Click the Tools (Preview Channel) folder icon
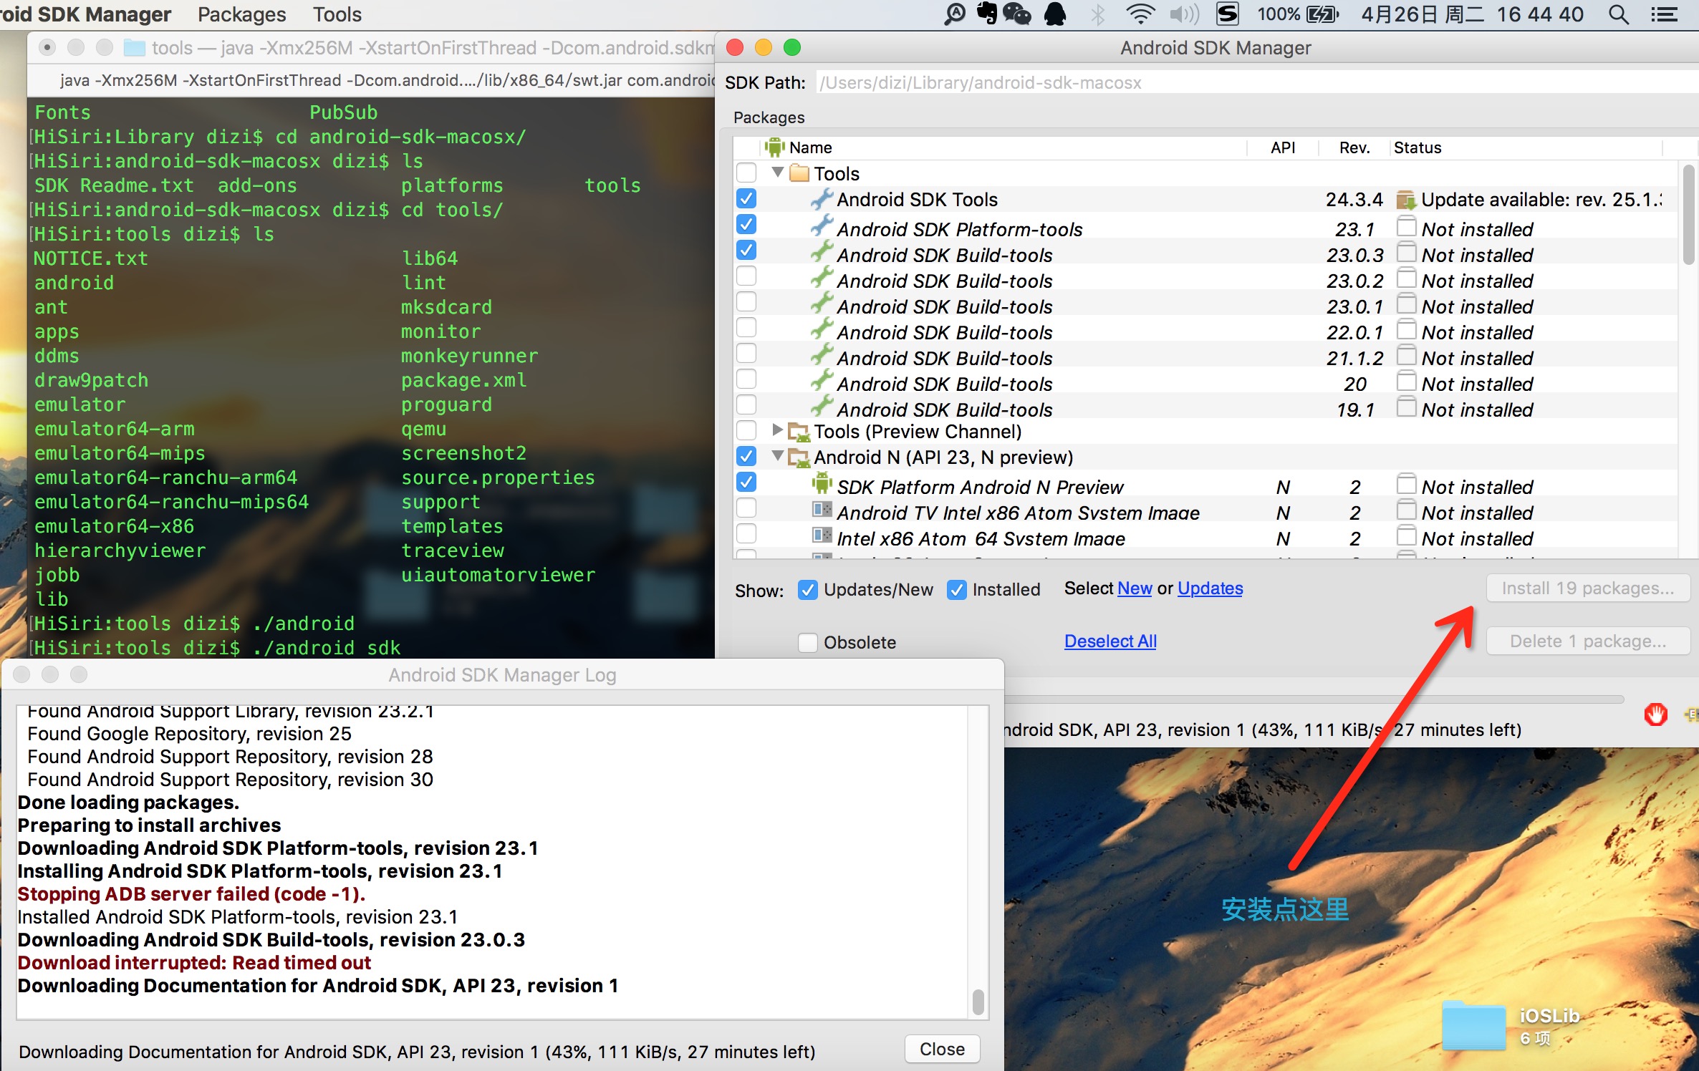Image resolution: width=1699 pixels, height=1071 pixels. pos(799,432)
